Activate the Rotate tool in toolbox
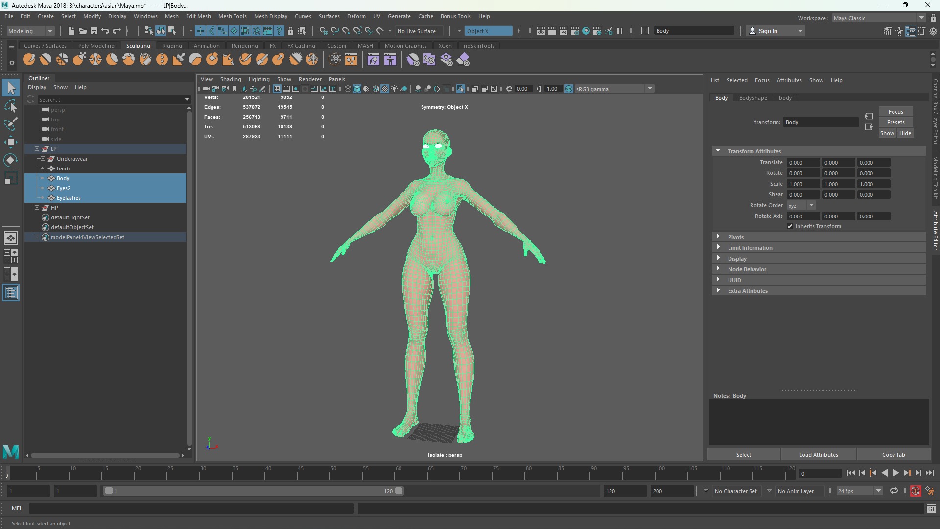The width and height of the screenshot is (940, 529). [x=11, y=160]
